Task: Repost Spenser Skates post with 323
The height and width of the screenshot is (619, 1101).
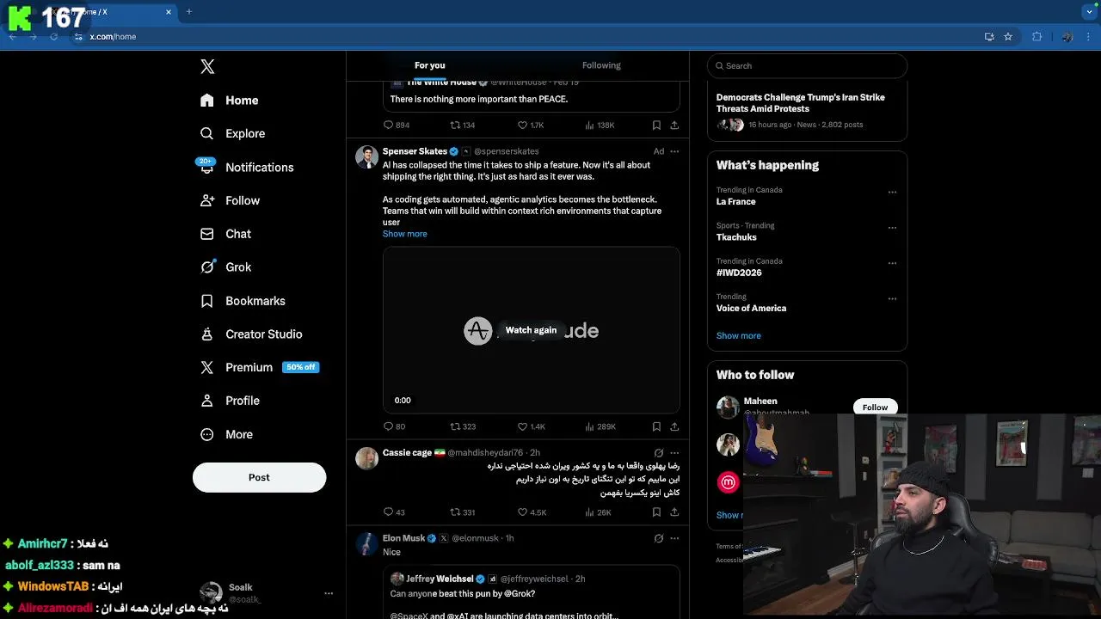Action: [x=463, y=426]
